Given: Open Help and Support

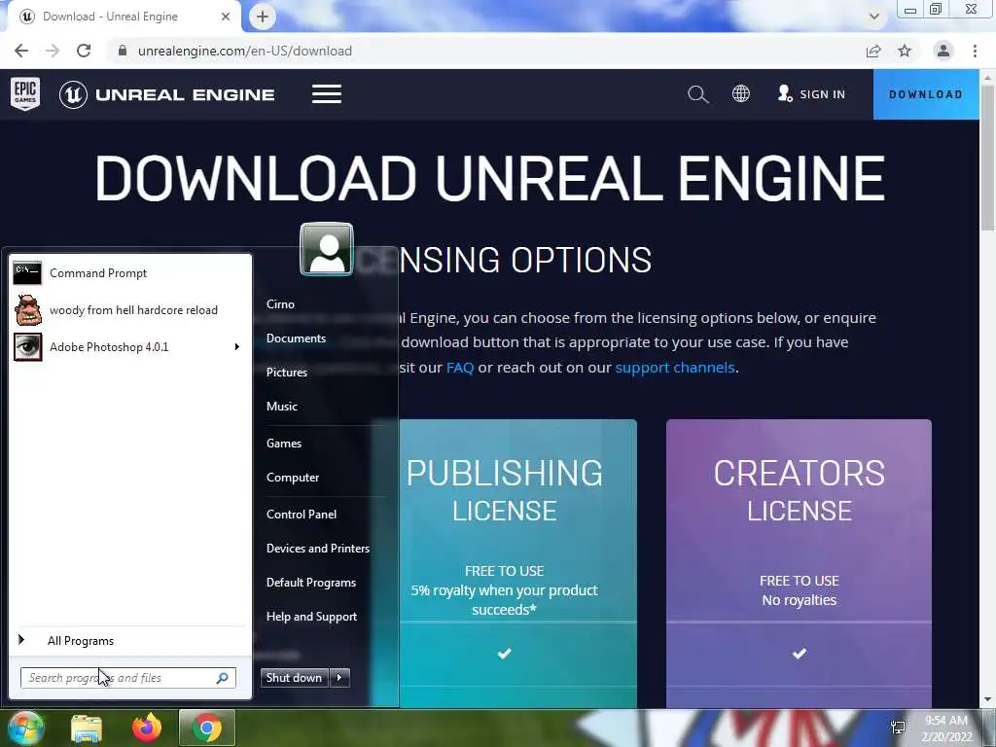Looking at the screenshot, I should tap(312, 617).
